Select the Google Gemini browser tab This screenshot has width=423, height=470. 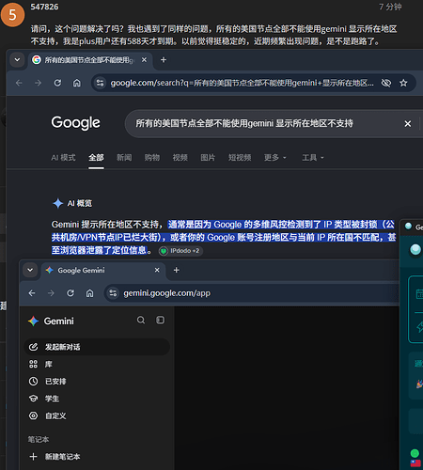coord(103,270)
